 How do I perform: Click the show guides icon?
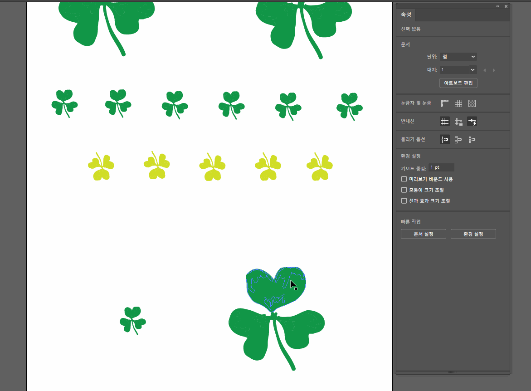click(445, 122)
